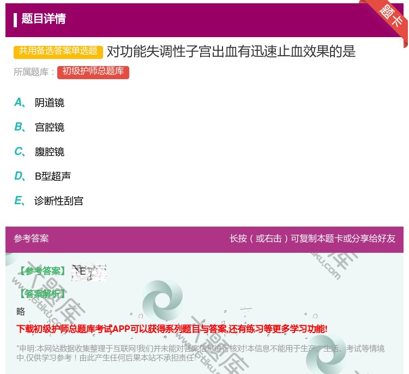Click the grey 申明 disclaimer text

point(200,353)
